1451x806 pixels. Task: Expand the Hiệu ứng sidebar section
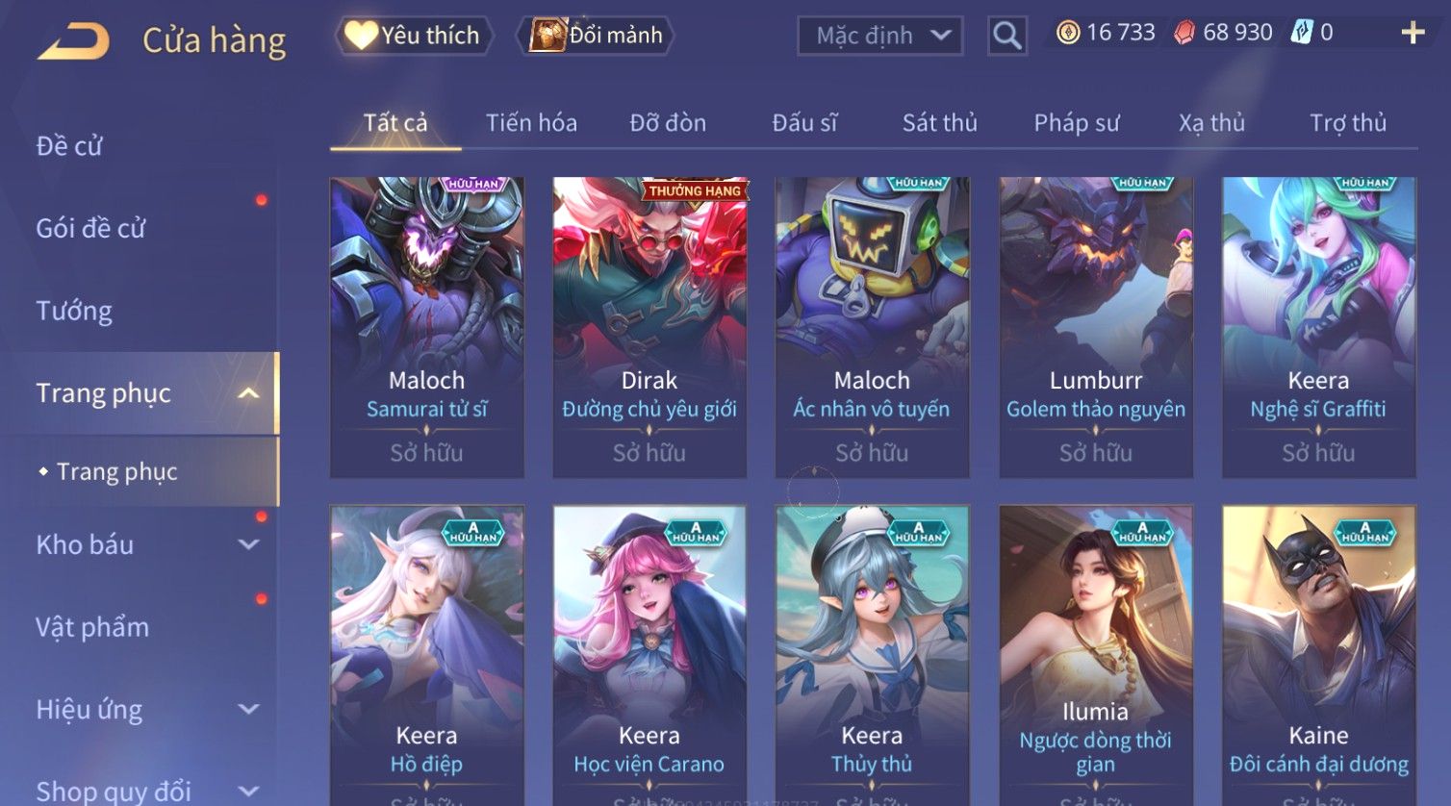point(248,710)
